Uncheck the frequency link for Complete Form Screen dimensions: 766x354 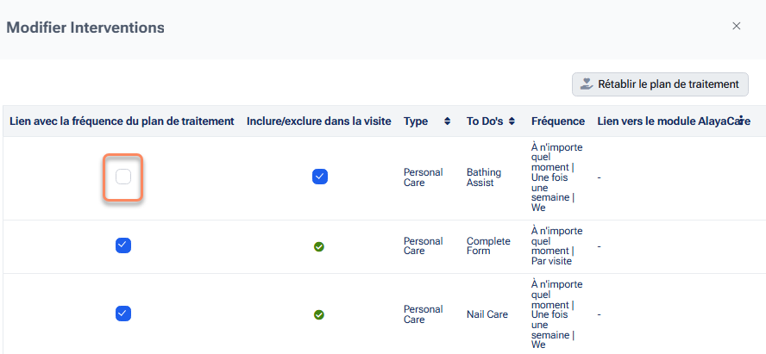click(x=123, y=246)
